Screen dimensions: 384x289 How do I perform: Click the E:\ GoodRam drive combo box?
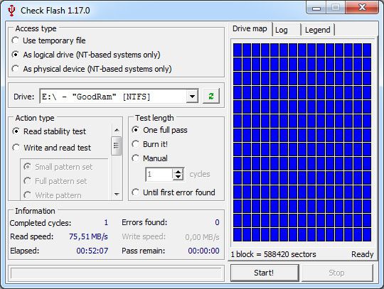(x=119, y=97)
